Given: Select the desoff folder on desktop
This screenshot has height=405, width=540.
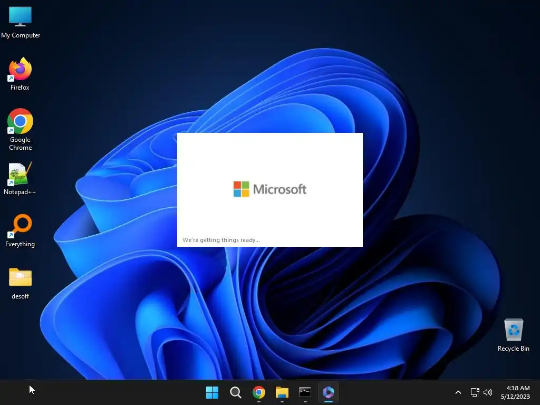Looking at the screenshot, I should coord(21,283).
